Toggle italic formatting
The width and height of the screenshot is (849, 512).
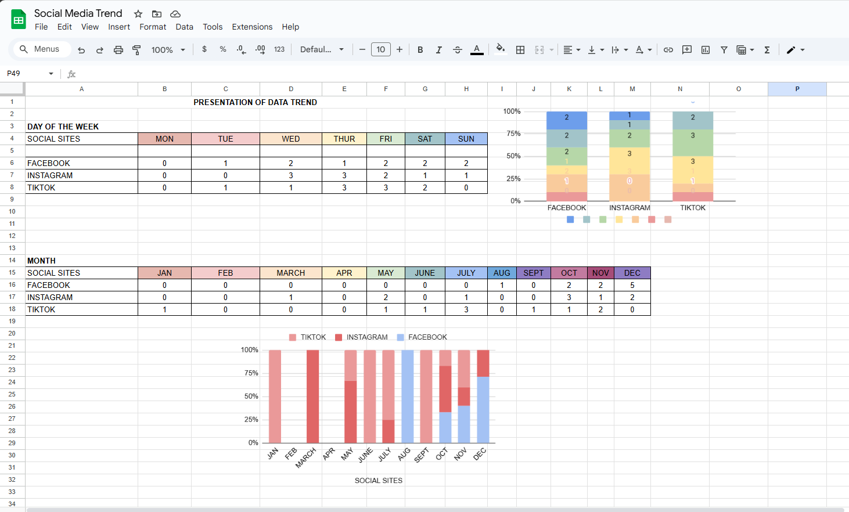(439, 50)
